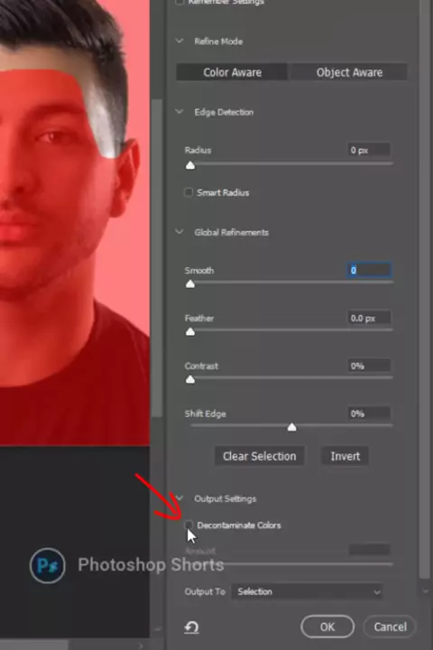
Task: Click the reset workspace arrow icon
Action: pyautogui.click(x=191, y=627)
